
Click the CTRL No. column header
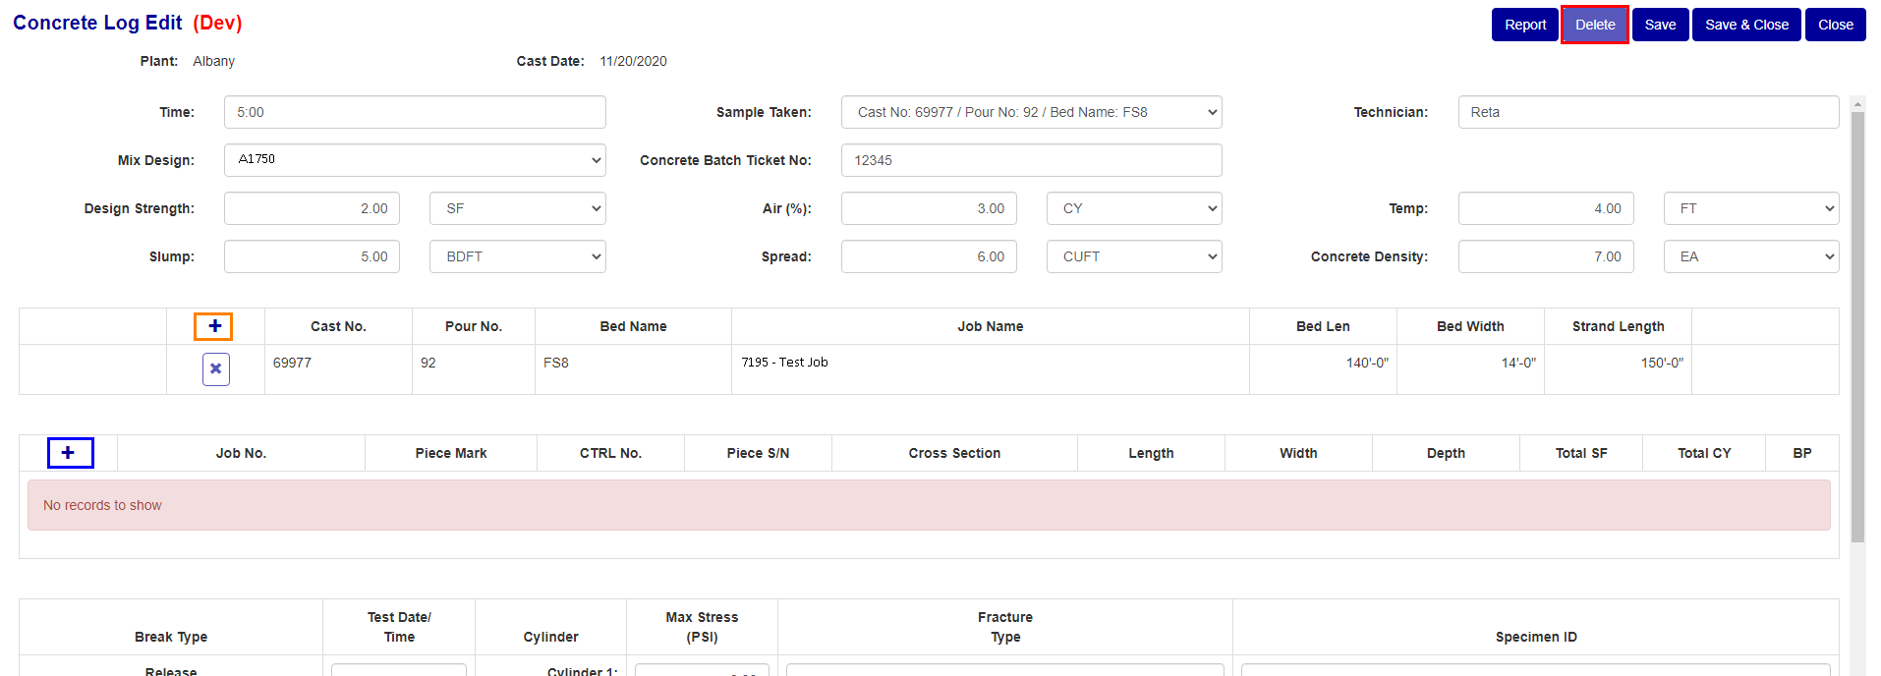tap(610, 453)
